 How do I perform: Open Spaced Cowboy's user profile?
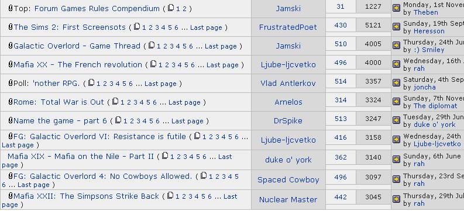(x=288, y=179)
